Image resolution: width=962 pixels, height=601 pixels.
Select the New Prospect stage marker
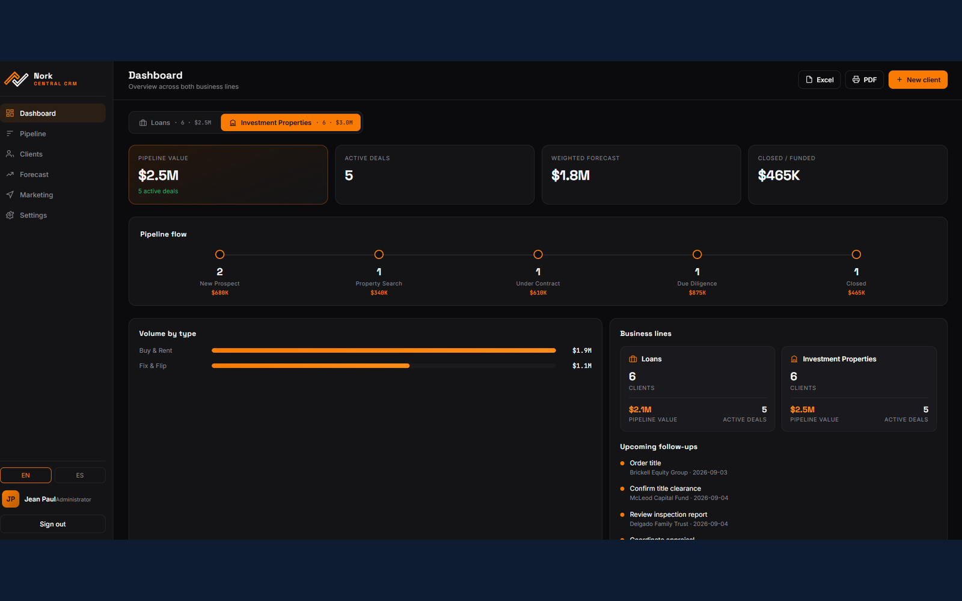(219, 254)
